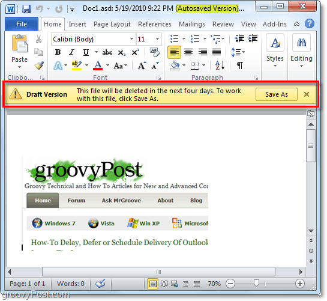Screen dimensions: 327x301
Task: Click the Decrease Indent icon
Action: (x=239, y=38)
